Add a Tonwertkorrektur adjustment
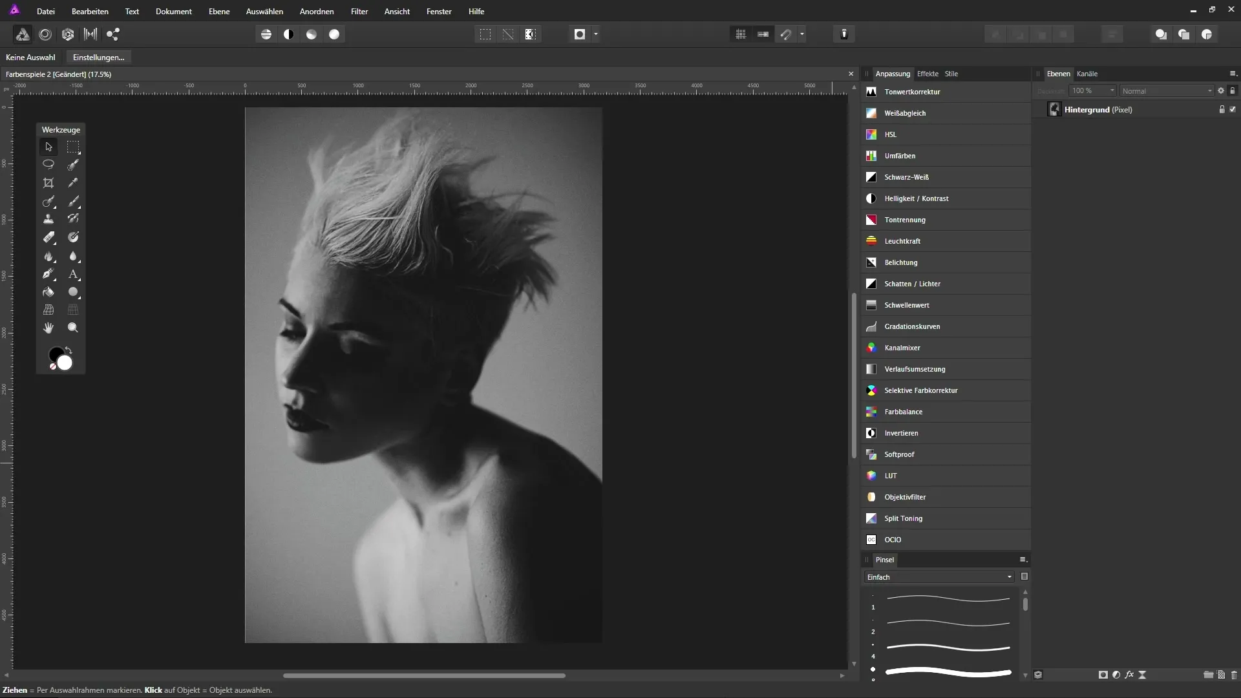Screen dimensions: 1241x698 (946, 92)
